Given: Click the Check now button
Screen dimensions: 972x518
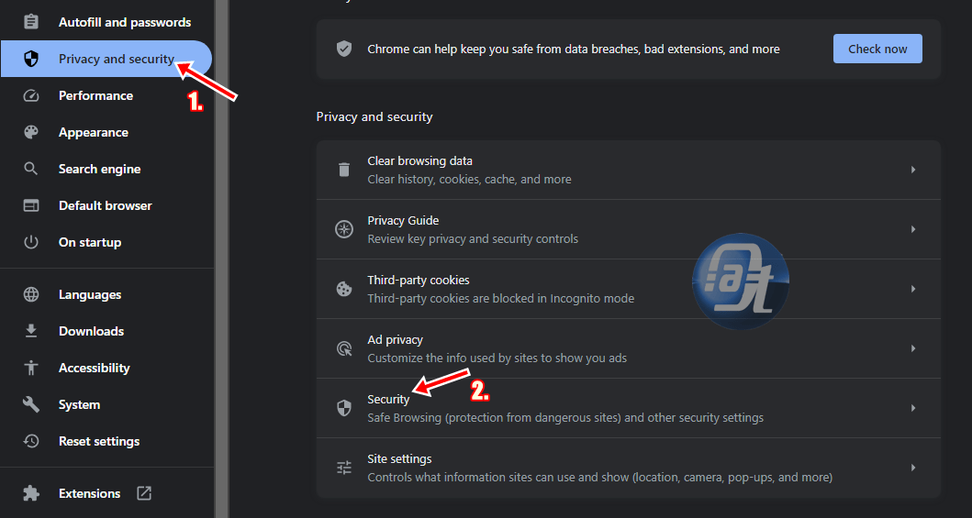Looking at the screenshot, I should click(x=877, y=49).
